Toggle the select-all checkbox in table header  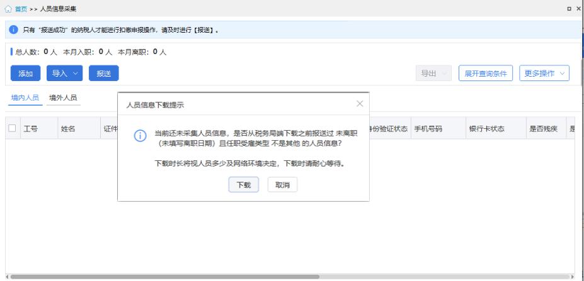point(13,128)
